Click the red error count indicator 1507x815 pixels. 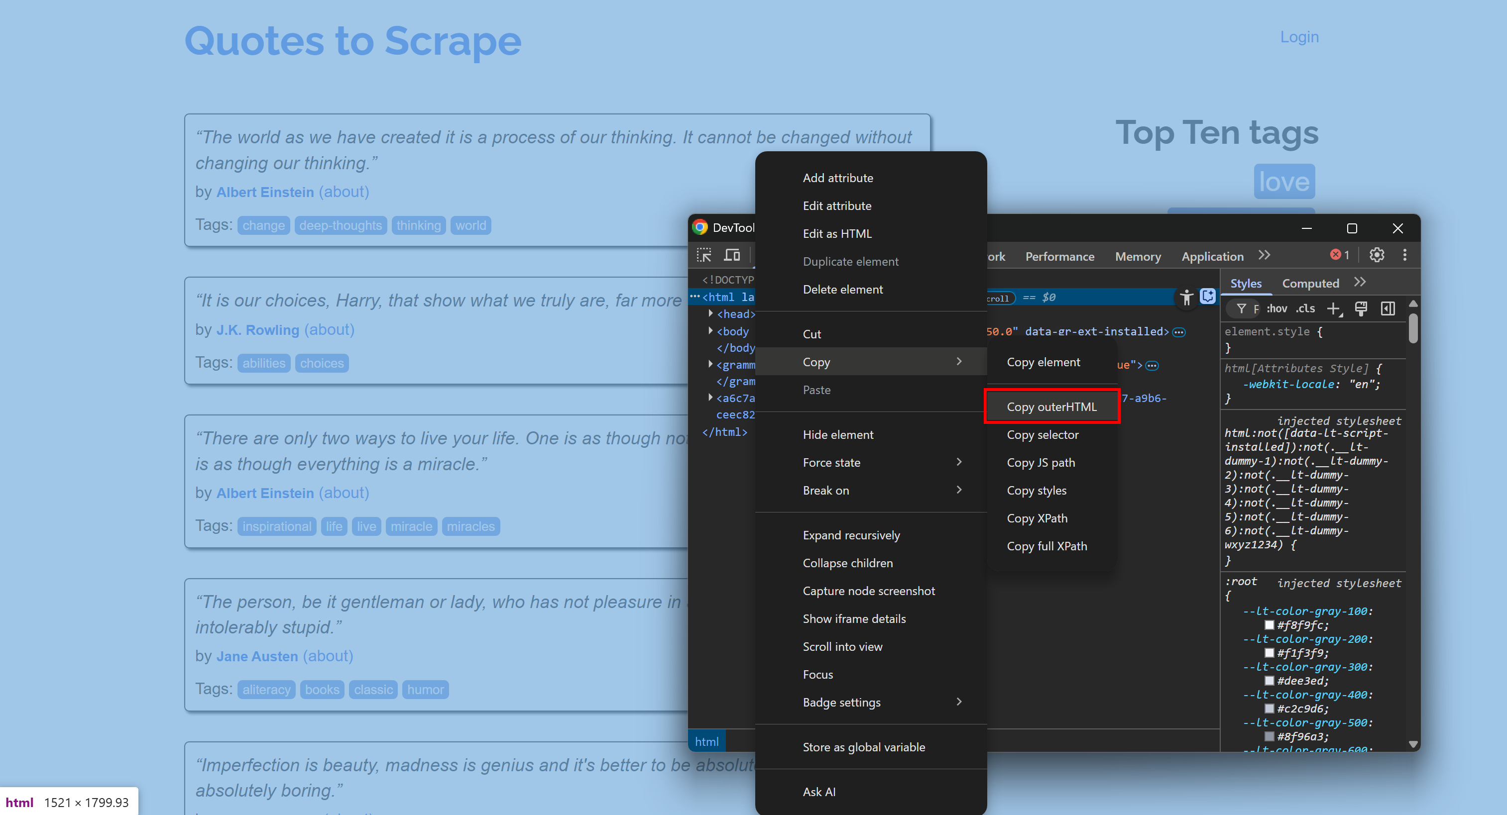coord(1340,255)
